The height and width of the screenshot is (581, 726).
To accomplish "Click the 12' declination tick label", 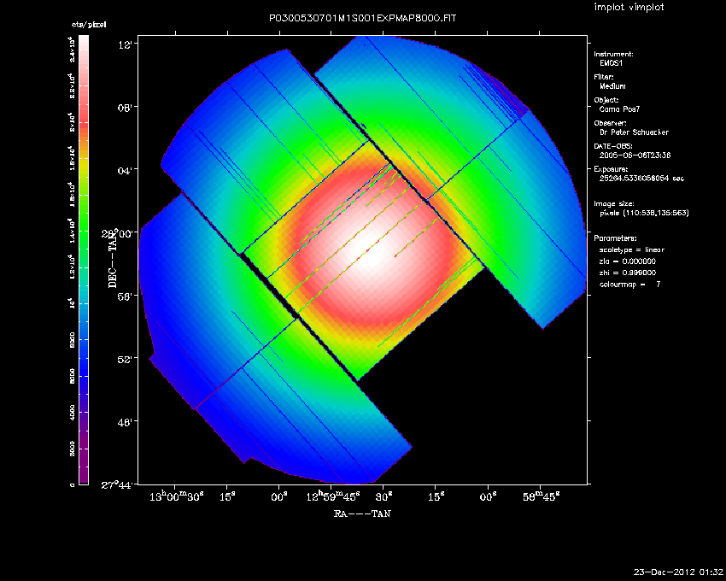I will click(x=127, y=44).
